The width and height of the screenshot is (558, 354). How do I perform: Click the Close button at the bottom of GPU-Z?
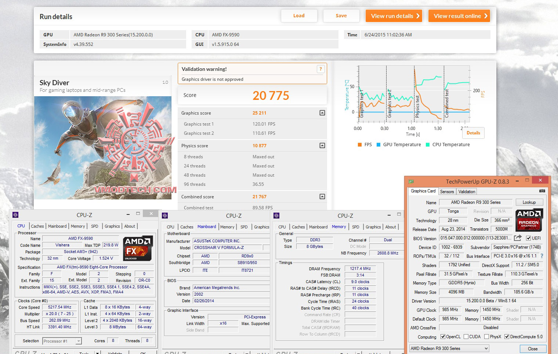533,349
